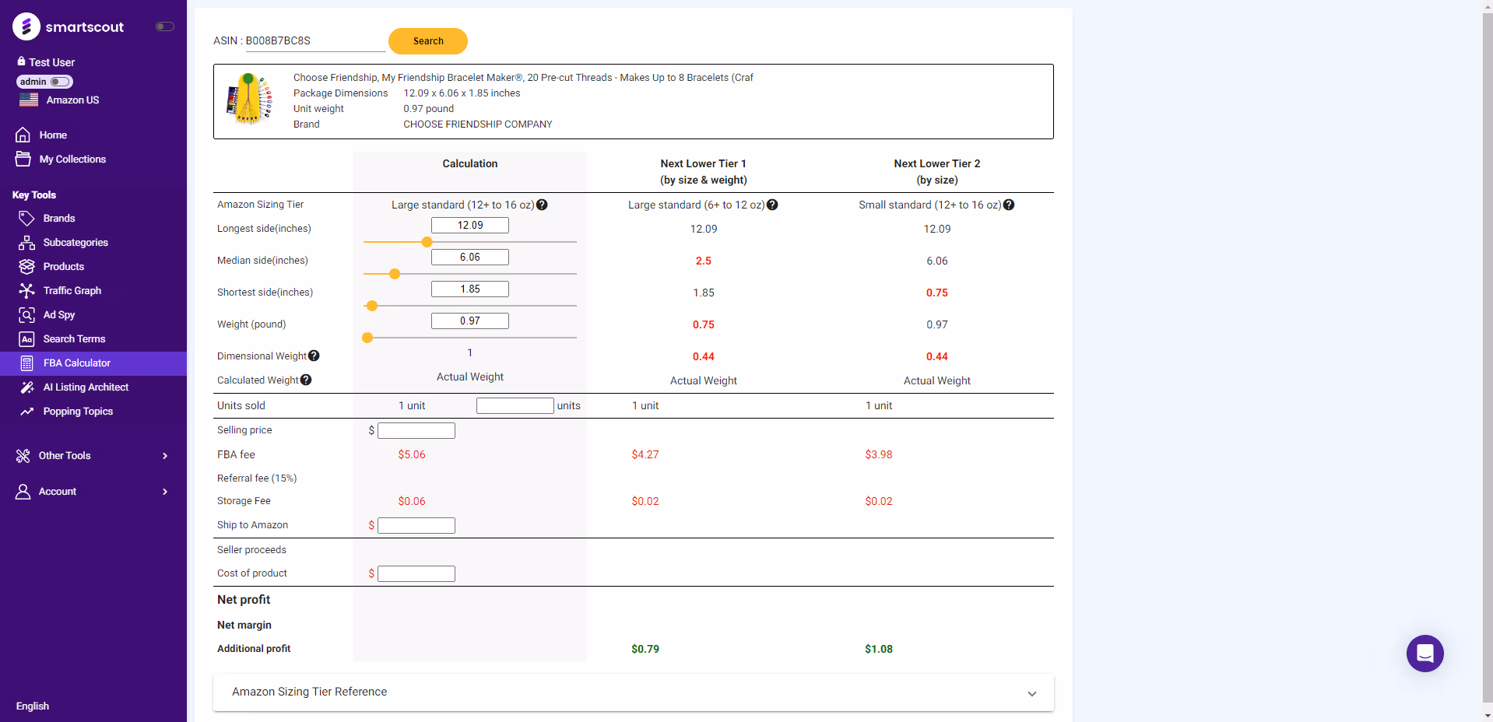Click the Subcategories hierarchy icon
This screenshot has width=1493, height=722.
[x=26, y=242]
